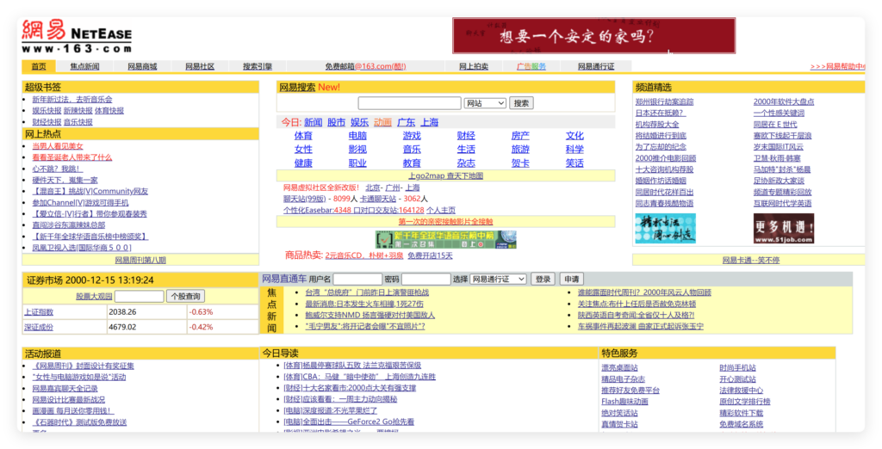Focus the stock code query input
882x449 pixels.
click(x=139, y=296)
